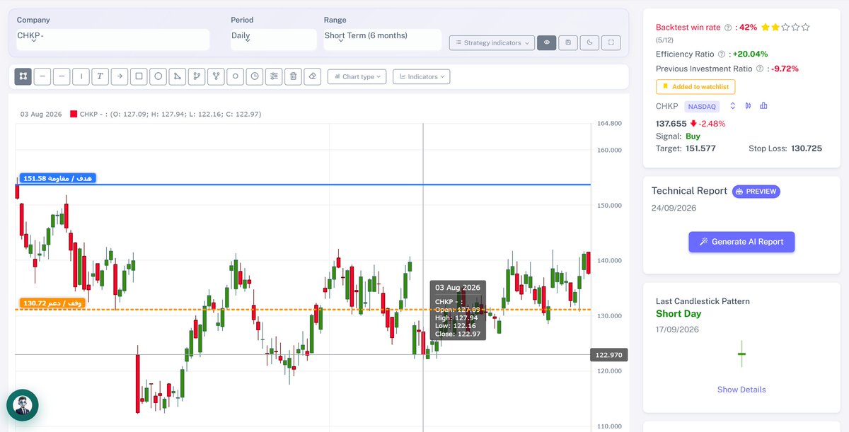The height and width of the screenshot is (432, 849).
Task: Click the 03 Aug 2026 tooltip header
Action: [x=458, y=288]
